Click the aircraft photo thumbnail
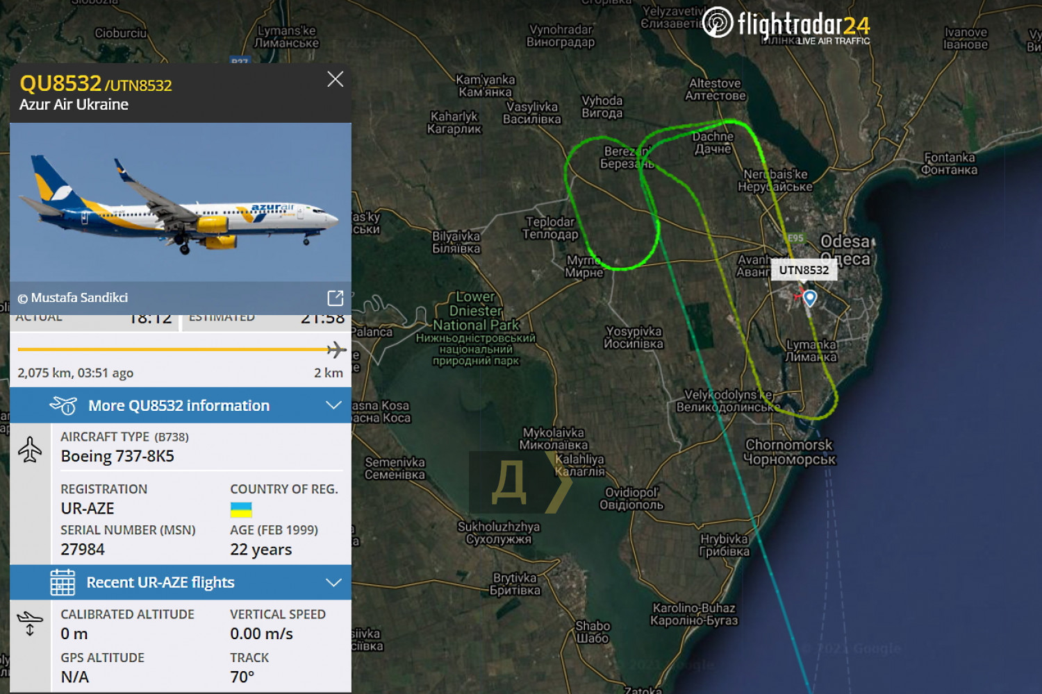This screenshot has width=1042, height=694. (181, 202)
